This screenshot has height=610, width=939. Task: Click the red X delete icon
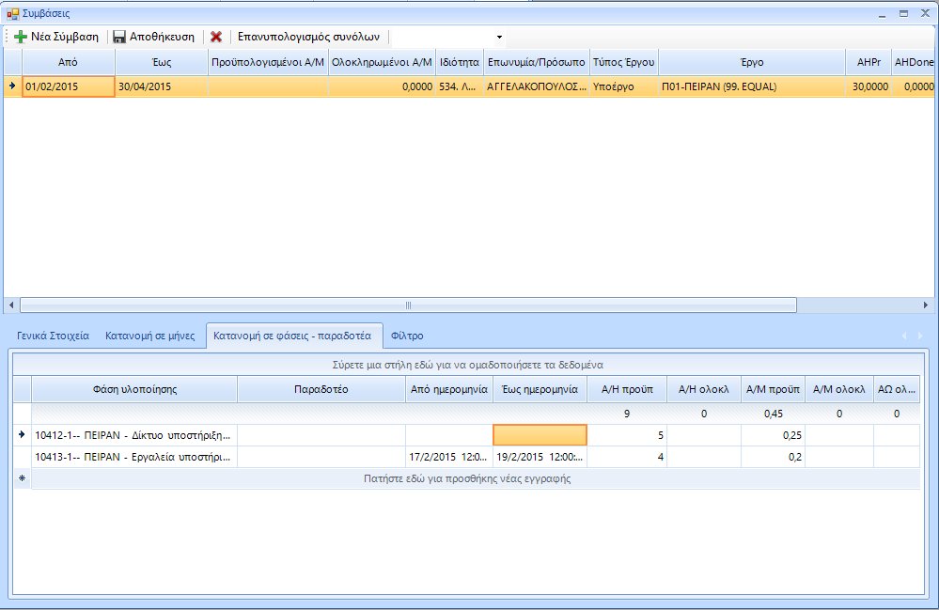tap(216, 37)
